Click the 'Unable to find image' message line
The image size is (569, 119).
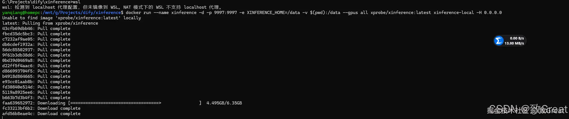click(72, 18)
